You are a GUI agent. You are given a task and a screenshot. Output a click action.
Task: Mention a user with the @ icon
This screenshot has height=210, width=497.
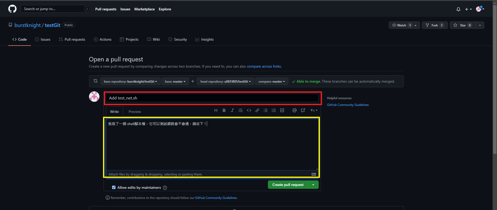[294, 110]
